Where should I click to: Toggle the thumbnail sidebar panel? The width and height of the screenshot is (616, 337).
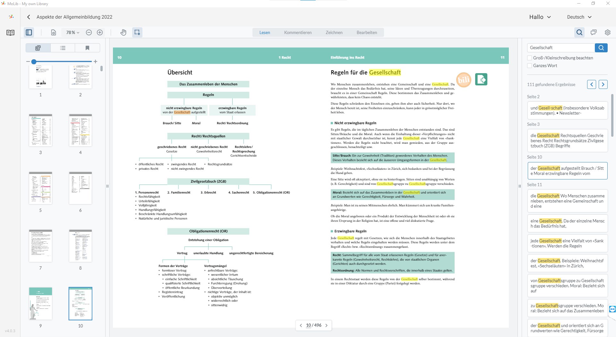[x=29, y=32]
